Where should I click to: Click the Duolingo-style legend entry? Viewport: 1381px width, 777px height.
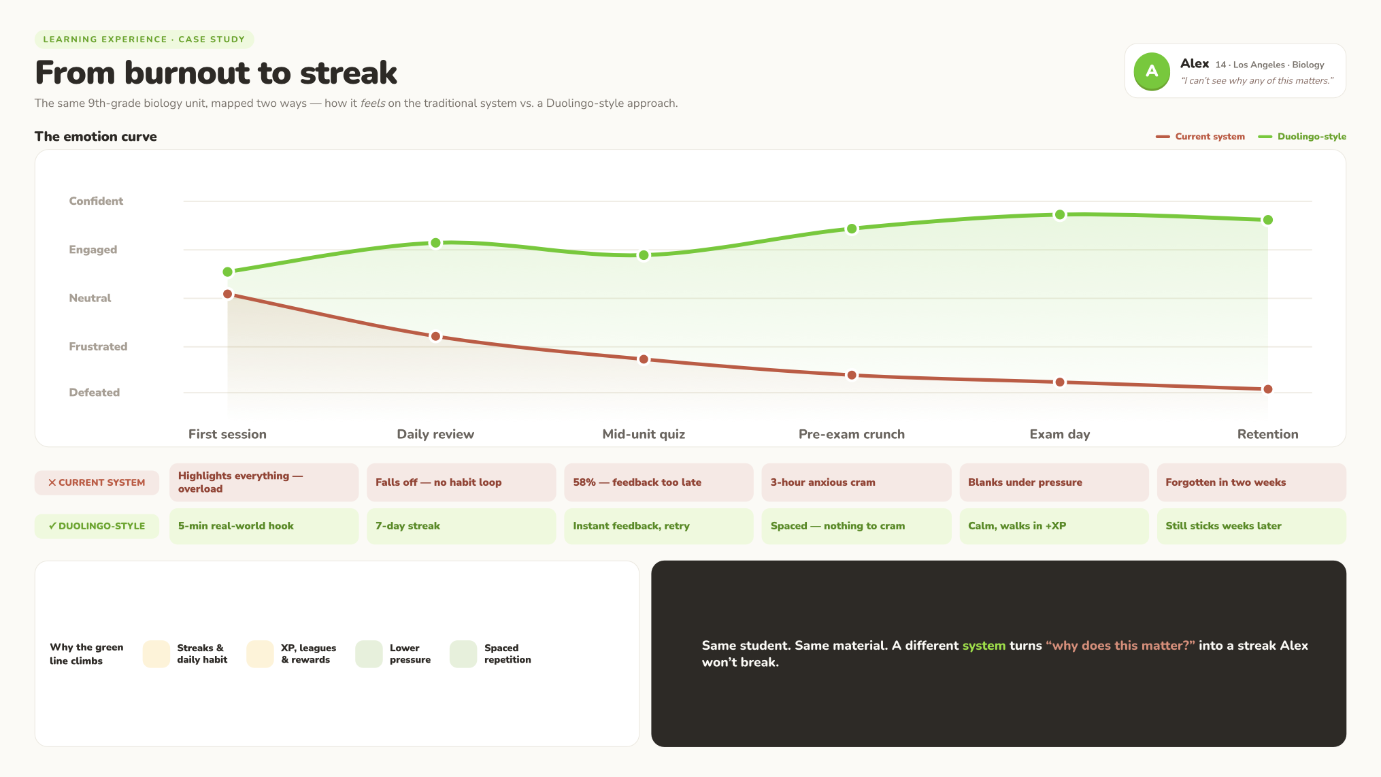click(1302, 137)
